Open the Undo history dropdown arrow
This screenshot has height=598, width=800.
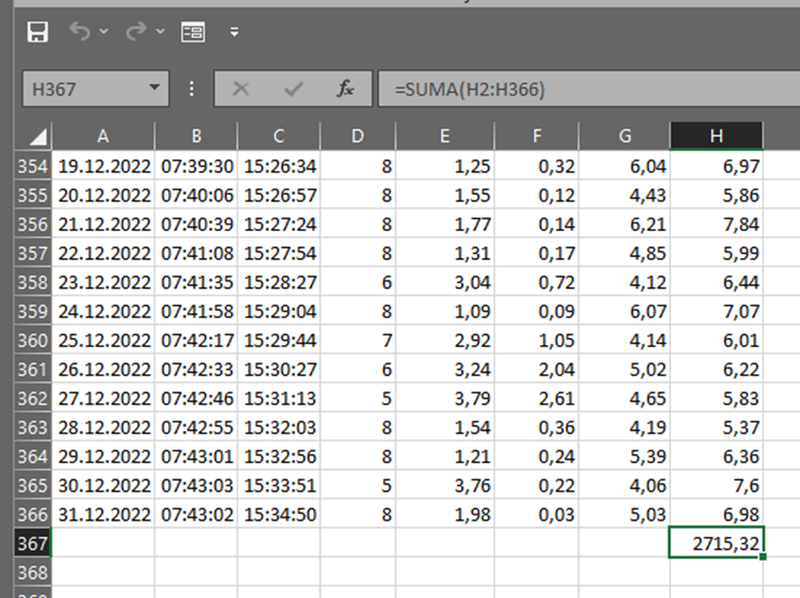(x=104, y=32)
